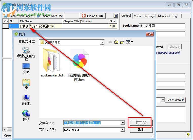The image size is (193, 140).
Task: Open the Settings tab
Action: click(x=149, y=16)
